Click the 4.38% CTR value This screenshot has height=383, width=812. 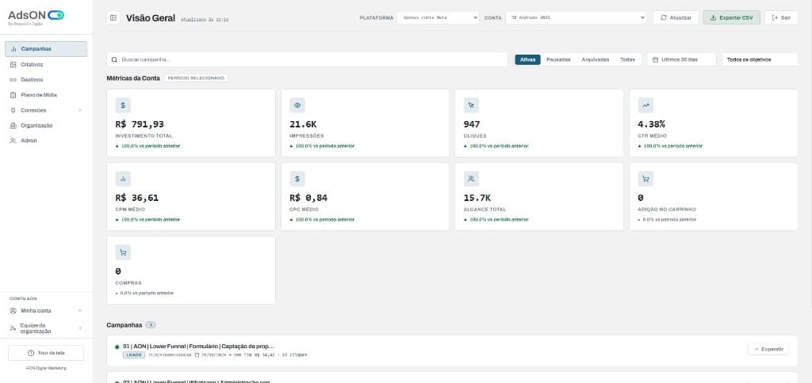(652, 124)
